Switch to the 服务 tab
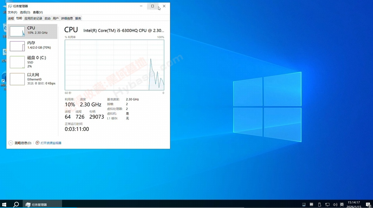373x208 pixels. [78, 19]
